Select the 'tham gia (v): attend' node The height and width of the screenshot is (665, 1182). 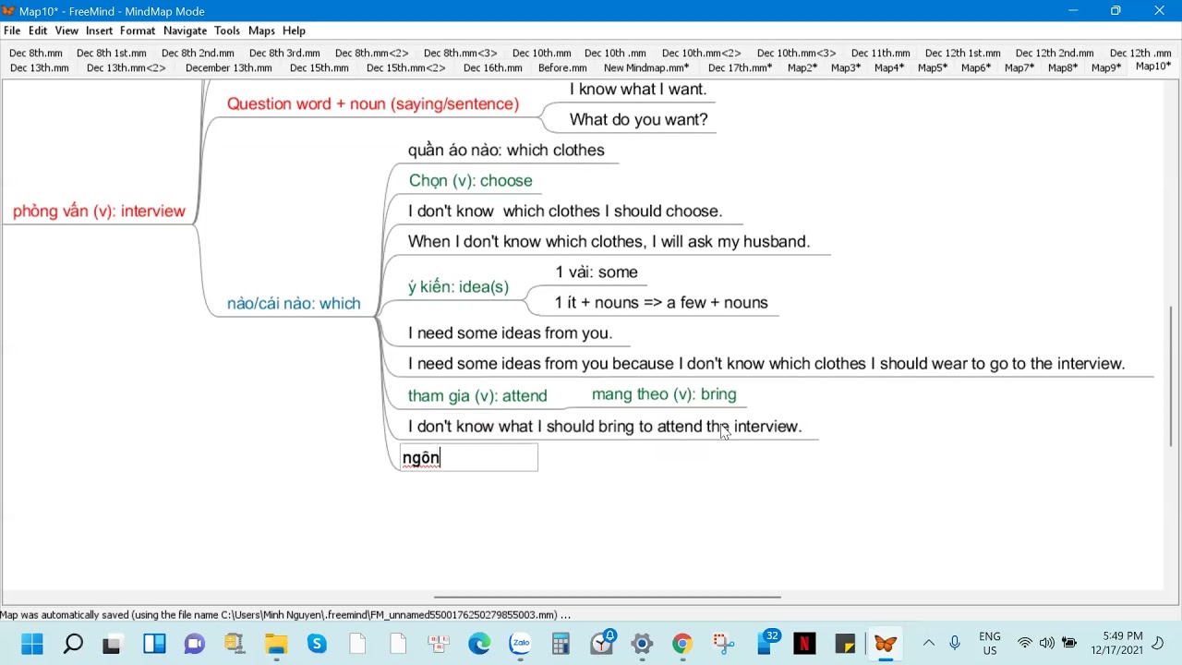(x=477, y=395)
